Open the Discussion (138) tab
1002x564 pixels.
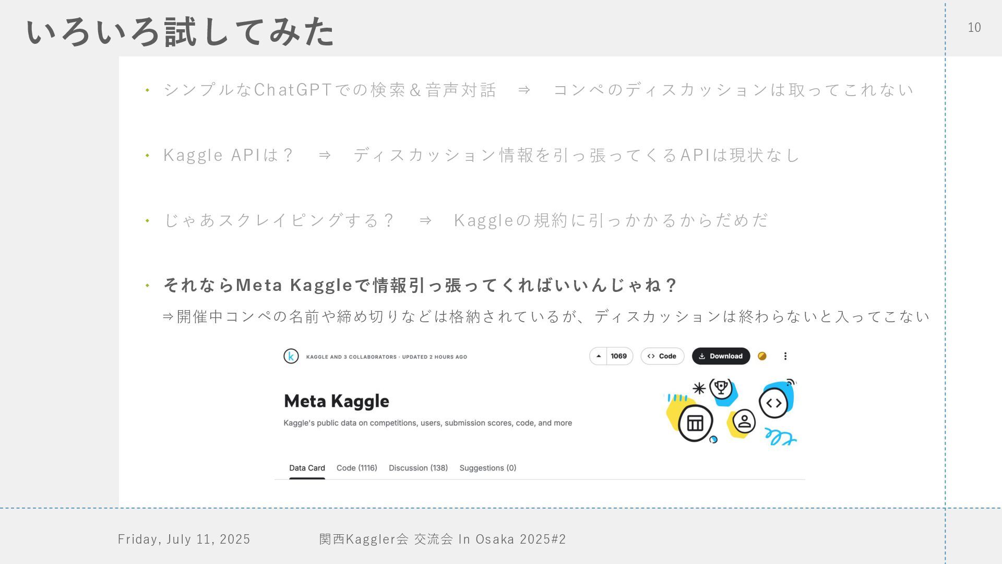coord(418,468)
